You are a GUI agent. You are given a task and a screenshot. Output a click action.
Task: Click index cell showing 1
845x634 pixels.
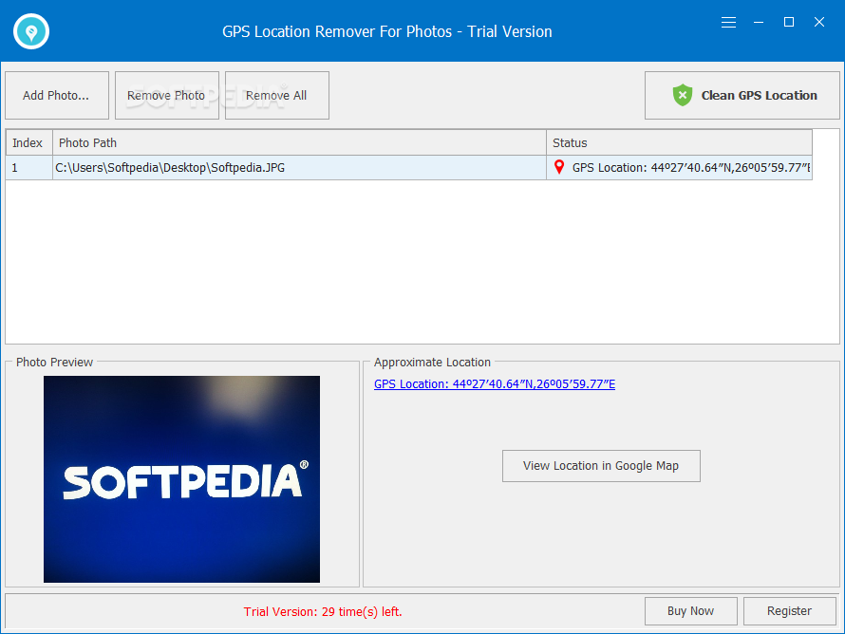point(29,168)
